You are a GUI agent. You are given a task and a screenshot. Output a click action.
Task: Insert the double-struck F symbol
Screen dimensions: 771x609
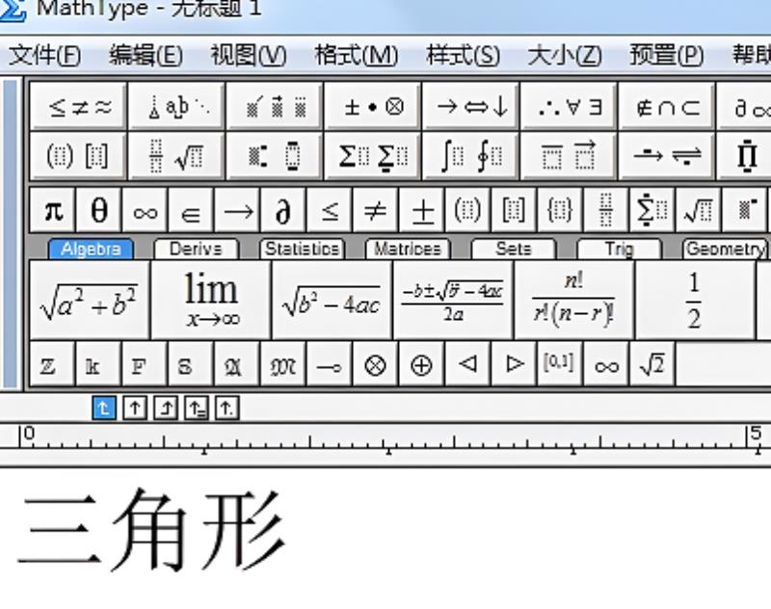pyautogui.click(x=146, y=364)
